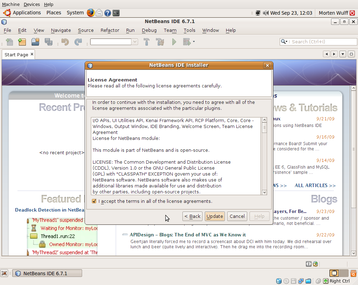This screenshot has width=358, height=285.
Task: Maximize editor window button beside tab arrows
Action: [351, 54]
